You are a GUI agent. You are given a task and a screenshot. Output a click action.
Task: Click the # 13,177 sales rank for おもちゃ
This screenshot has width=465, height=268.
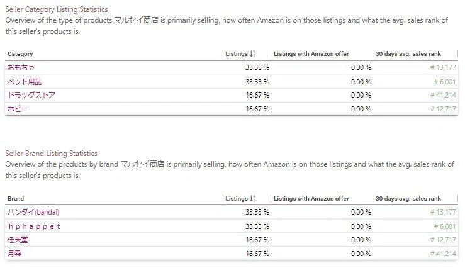[443, 67]
